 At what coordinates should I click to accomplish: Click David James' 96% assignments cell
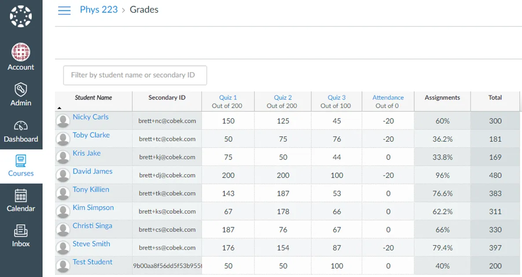click(442, 175)
